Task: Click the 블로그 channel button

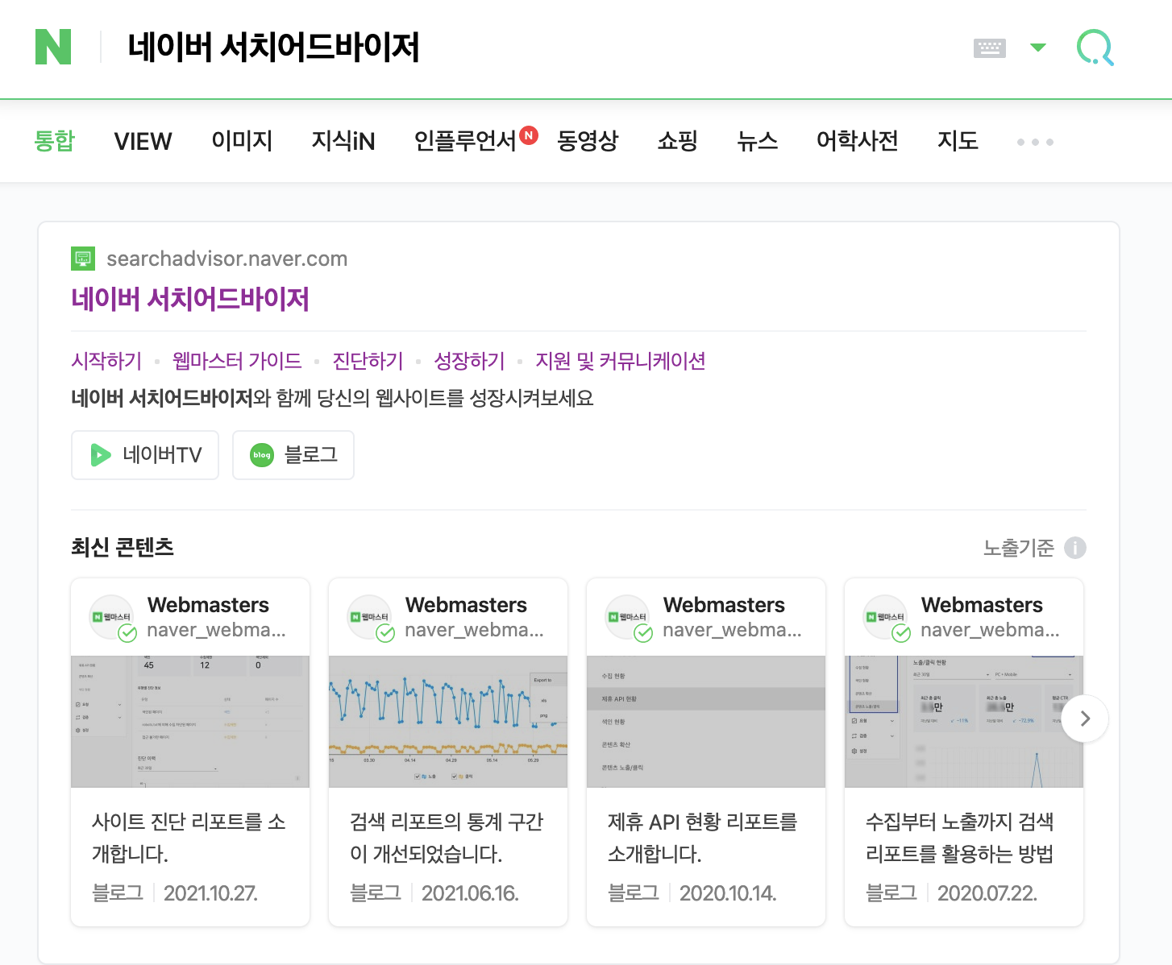Action: pos(293,455)
